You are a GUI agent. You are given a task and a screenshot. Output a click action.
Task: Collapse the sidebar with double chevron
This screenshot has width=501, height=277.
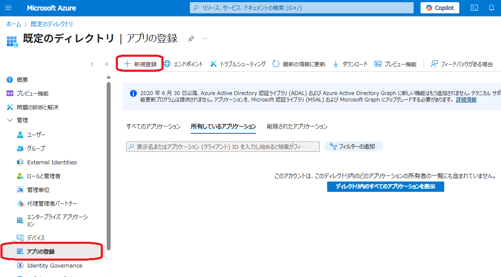107,64
